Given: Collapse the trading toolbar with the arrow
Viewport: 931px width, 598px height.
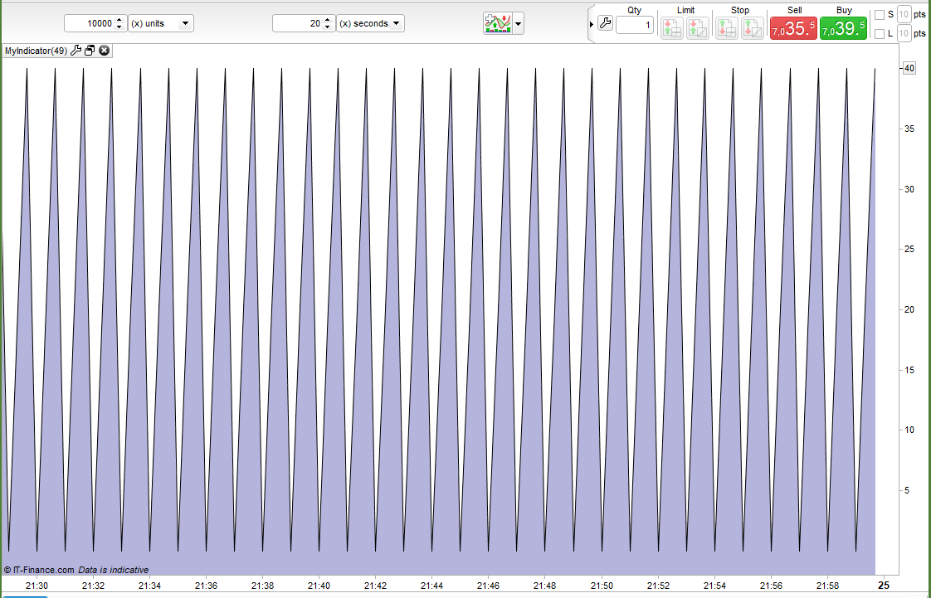Looking at the screenshot, I should point(592,24).
